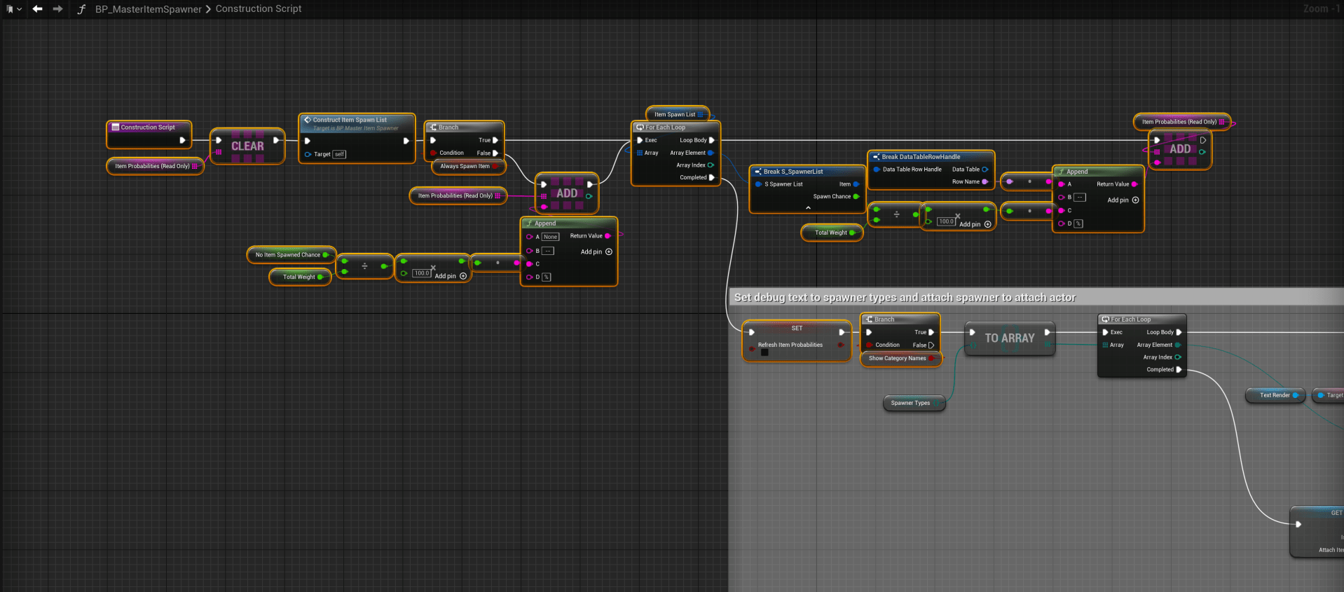Expand the Break S_SpawnerList node's hidden pins
This screenshot has width=1344, height=592.
pyautogui.click(x=808, y=208)
